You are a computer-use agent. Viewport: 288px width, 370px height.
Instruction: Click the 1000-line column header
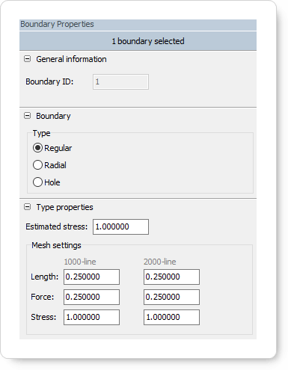[80, 262]
